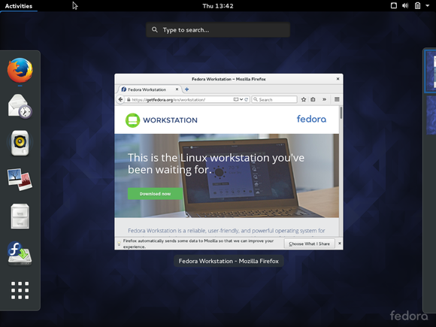Click the volume icon in top bar
Screen dimensions: 436x327
[x=405, y=5]
